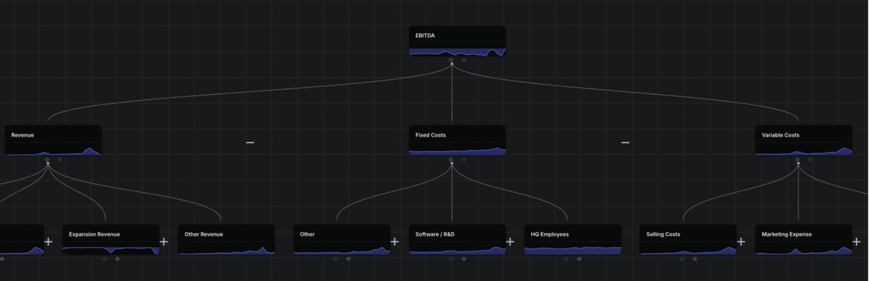Open the Other Revenue node
This screenshot has width=869, height=281.
[x=227, y=240]
